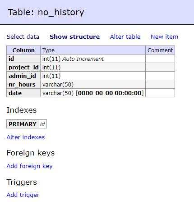194x205 pixels.
Task: Click the Type header cell
Action: (93, 50)
